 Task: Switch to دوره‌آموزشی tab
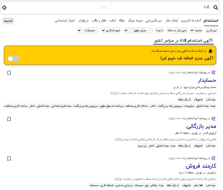(x=154, y=21)
